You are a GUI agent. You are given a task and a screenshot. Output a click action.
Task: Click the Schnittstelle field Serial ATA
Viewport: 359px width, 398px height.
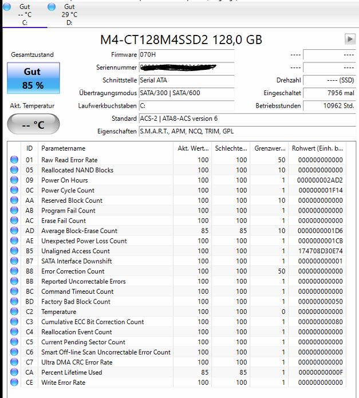187,80
